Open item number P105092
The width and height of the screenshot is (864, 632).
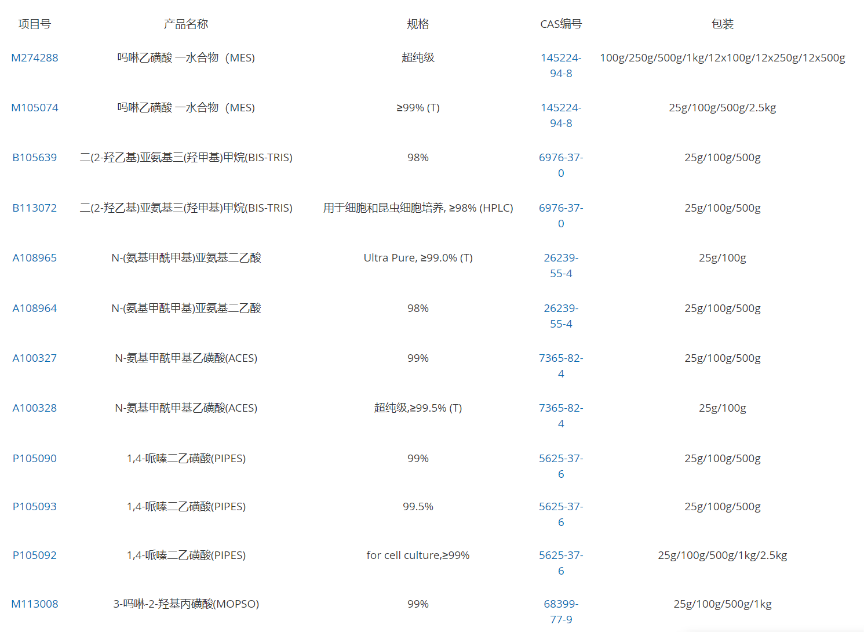[35, 555]
